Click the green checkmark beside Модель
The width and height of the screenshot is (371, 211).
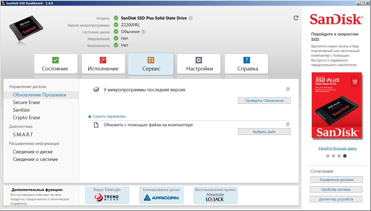[116, 18]
